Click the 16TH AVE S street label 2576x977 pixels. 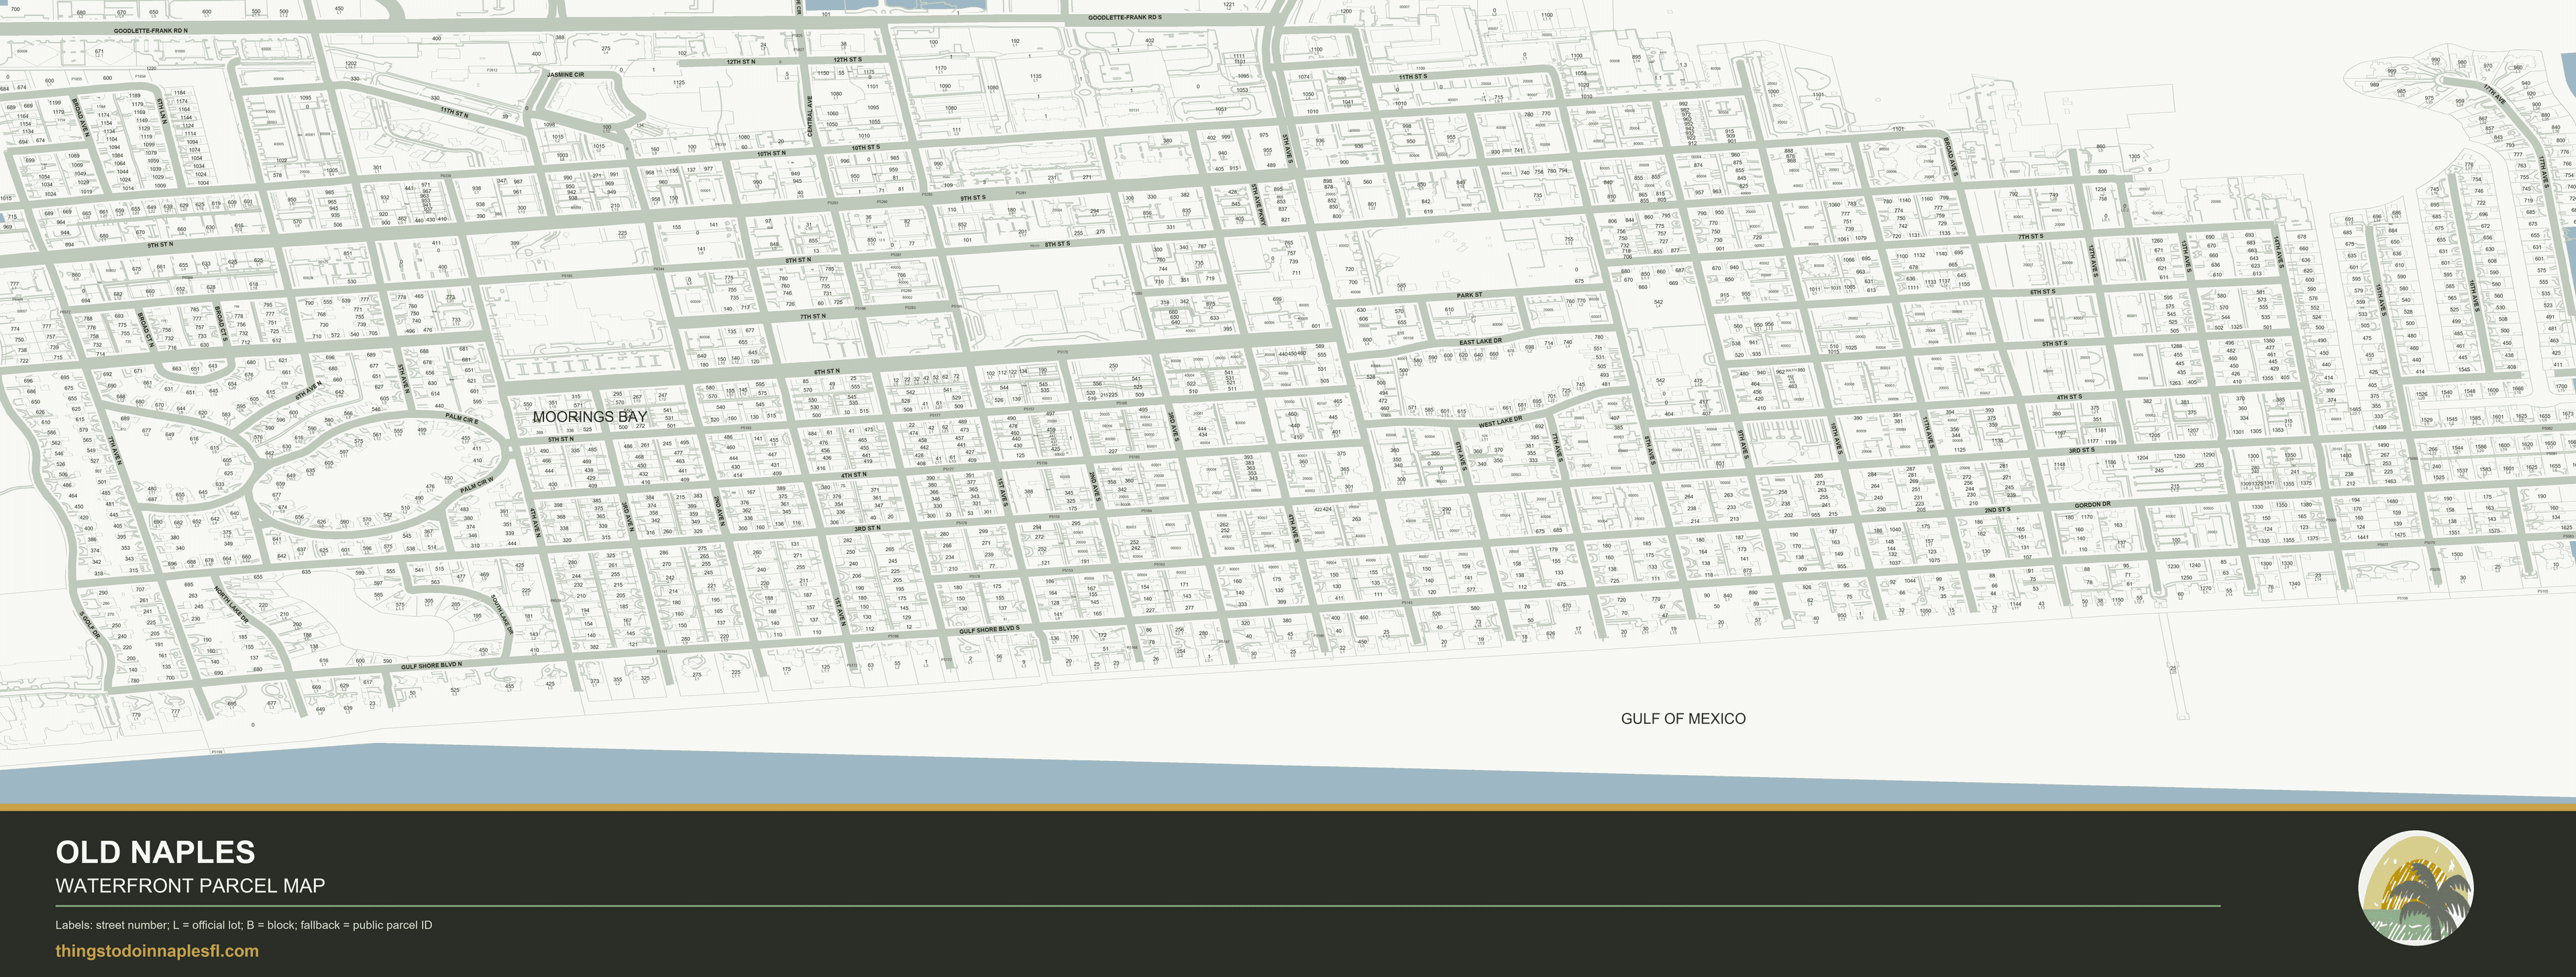click(x=2475, y=297)
